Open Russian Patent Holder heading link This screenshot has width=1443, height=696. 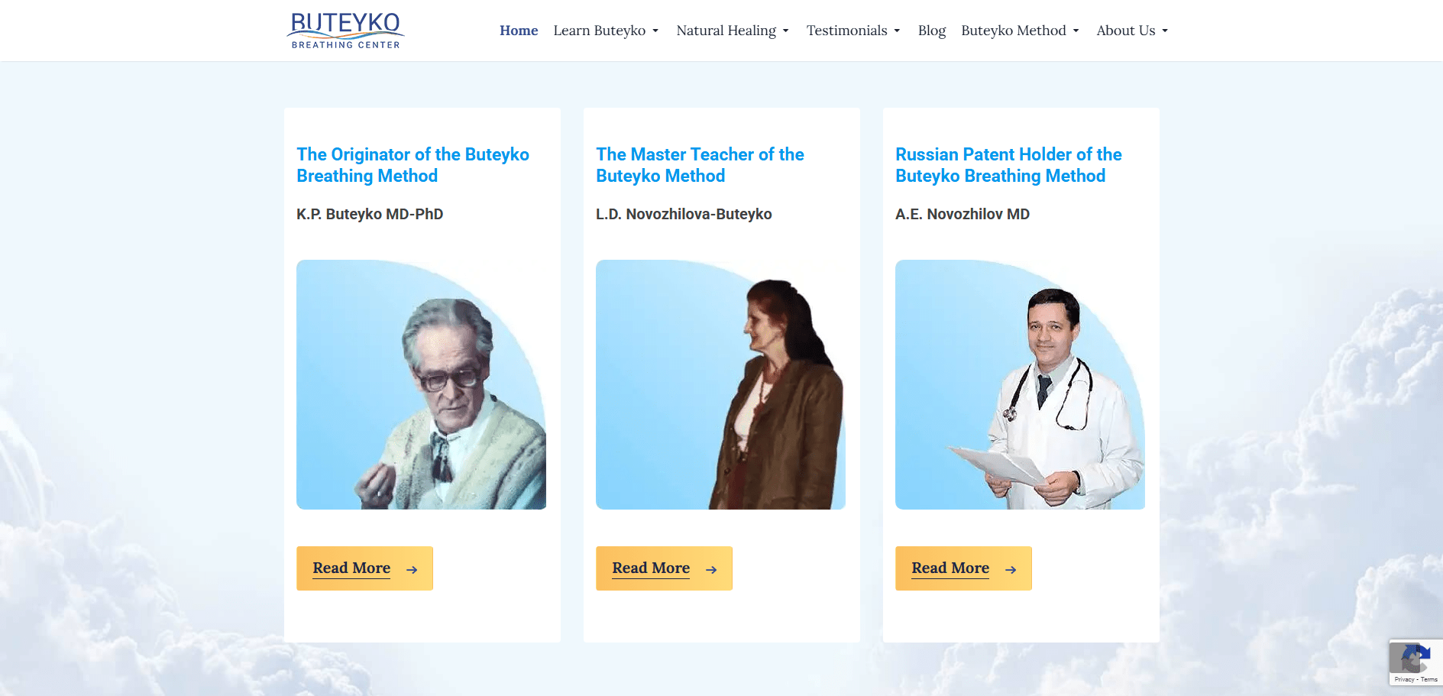click(x=1008, y=165)
